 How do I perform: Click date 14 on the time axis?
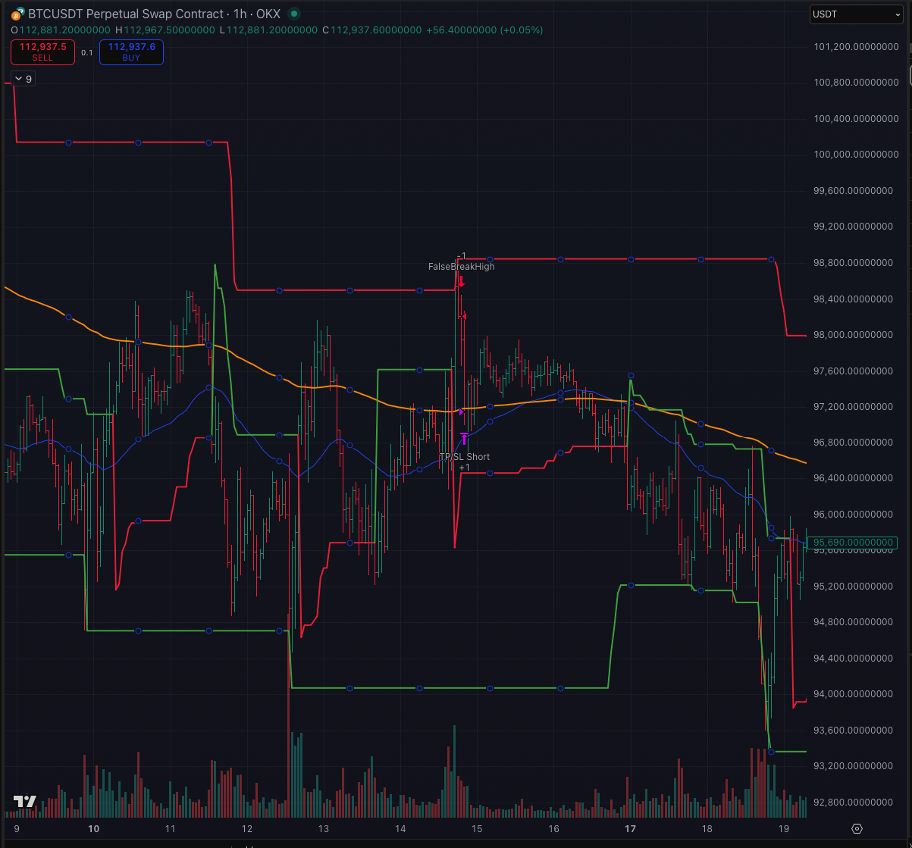click(x=400, y=828)
